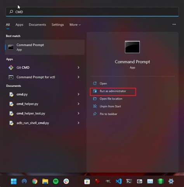Open Spotify from the taskbar
The width and height of the screenshot is (184, 187).
(56, 181)
